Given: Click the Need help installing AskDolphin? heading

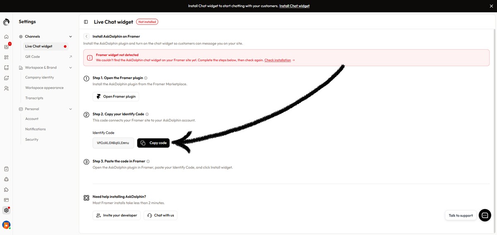Looking at the screenshot, I should 119,197.
